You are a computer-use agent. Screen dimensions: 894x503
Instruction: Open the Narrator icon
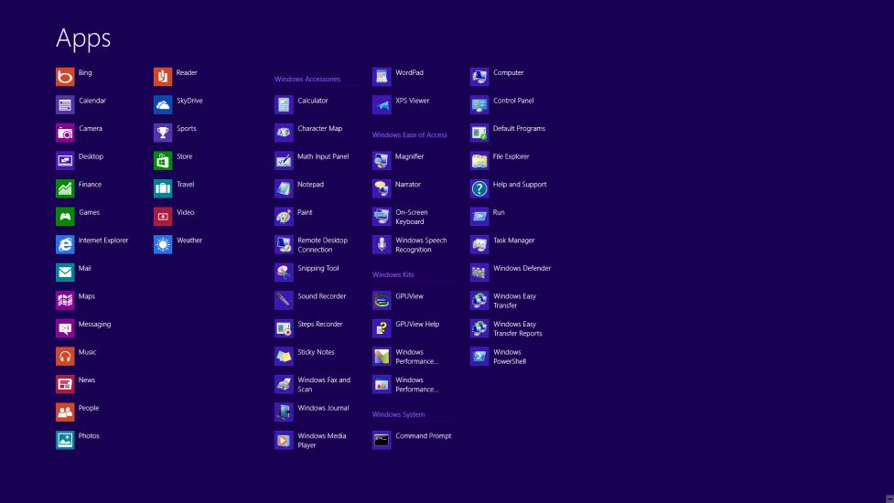tap(382, 188)
